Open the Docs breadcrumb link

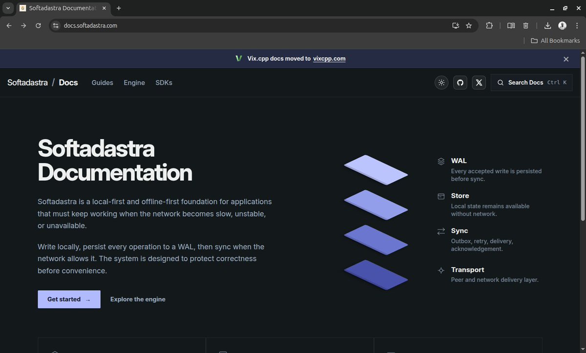68,83
